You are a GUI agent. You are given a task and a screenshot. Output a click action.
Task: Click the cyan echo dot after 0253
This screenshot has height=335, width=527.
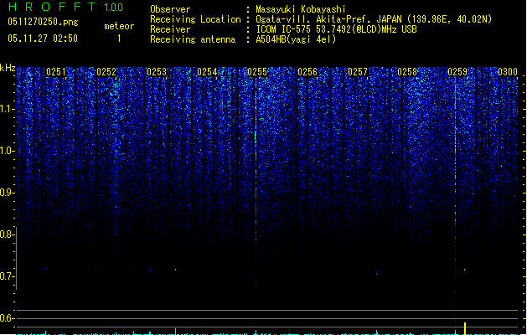pos(175,270)
